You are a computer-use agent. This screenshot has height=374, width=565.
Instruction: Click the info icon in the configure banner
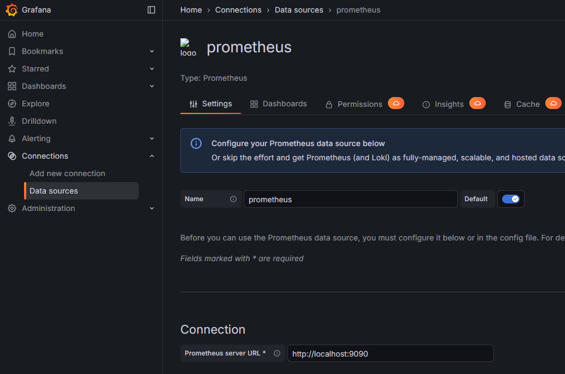coord(196,143)
